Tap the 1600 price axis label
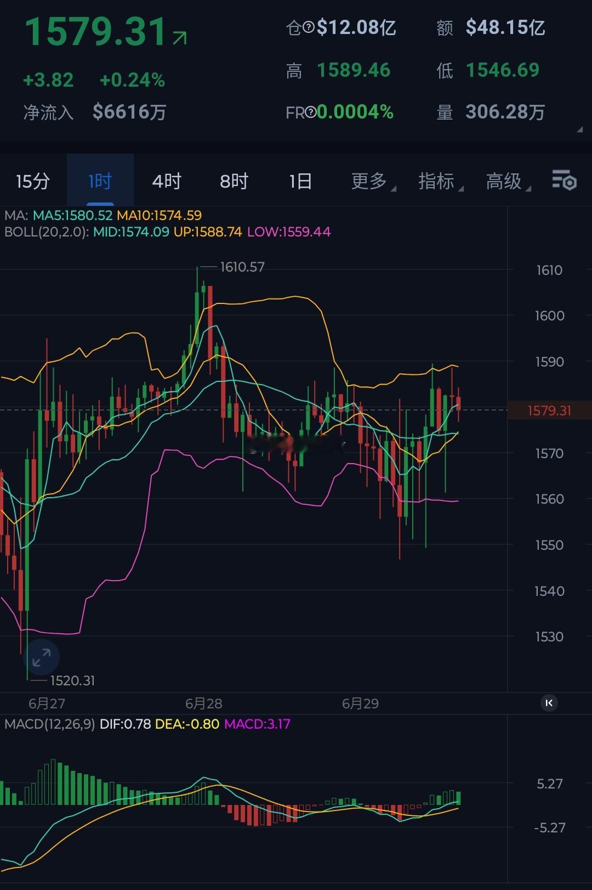 click(549, 316)
